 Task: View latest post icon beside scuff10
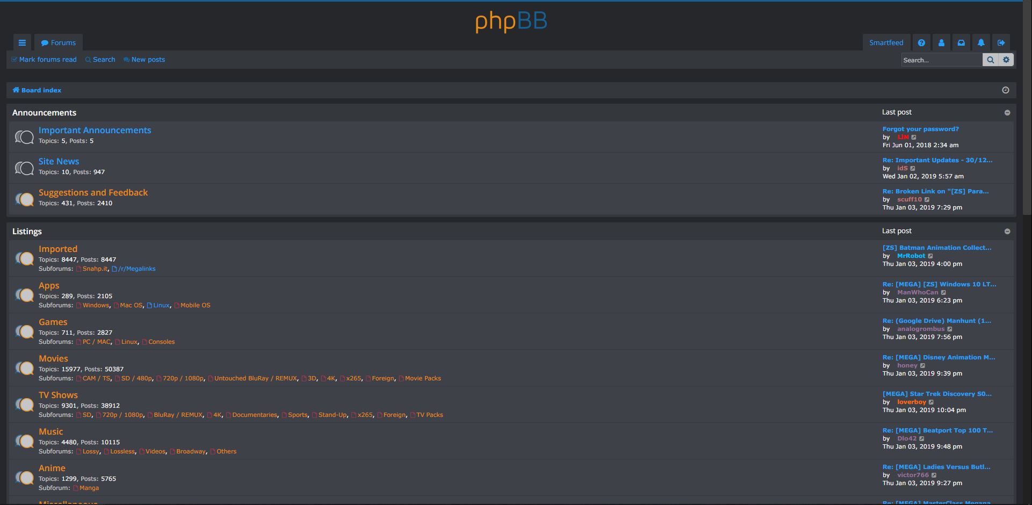927,200
